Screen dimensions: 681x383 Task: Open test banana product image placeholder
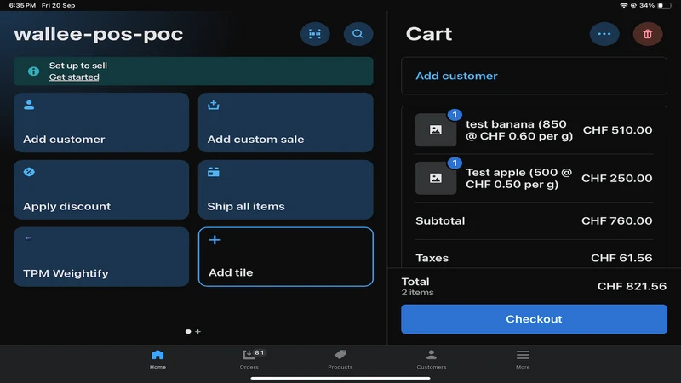436,130
